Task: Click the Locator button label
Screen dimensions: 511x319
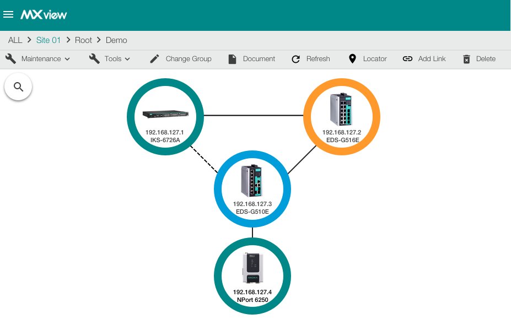Action: tap(375, 58)
